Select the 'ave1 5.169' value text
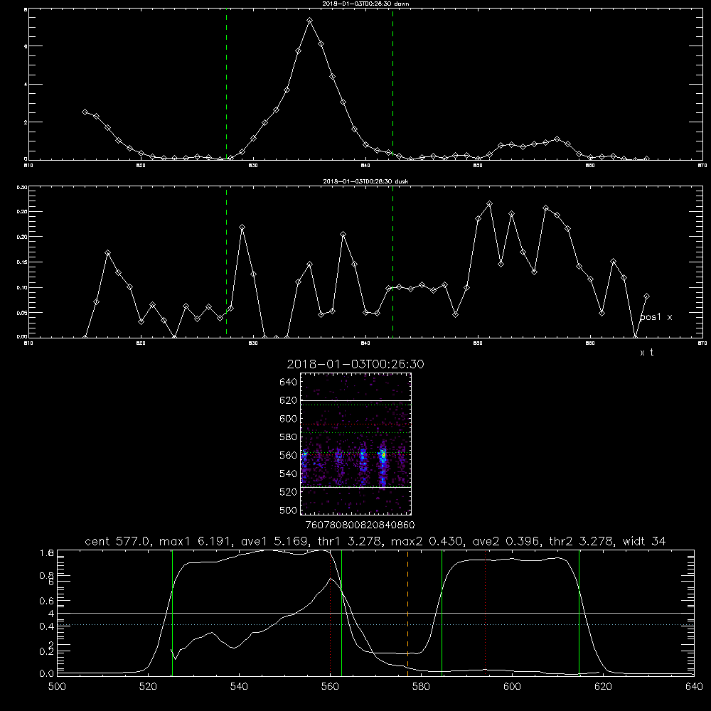711x711 pixels. coord(274,541)
